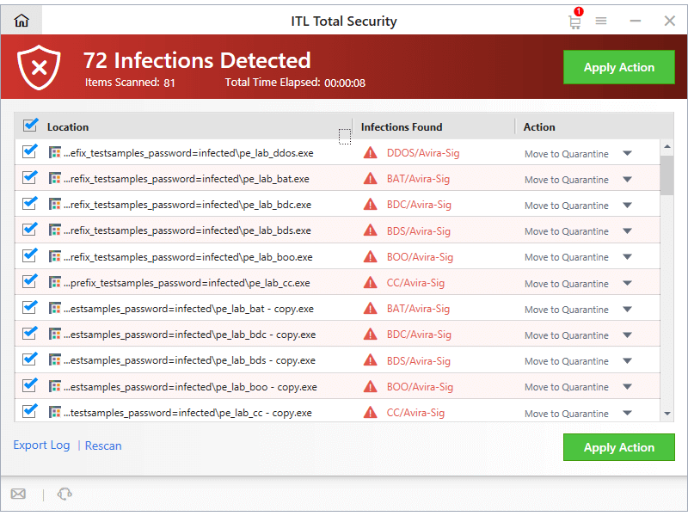688x516 pixels.
Task: Click file icon of pe_lab_bdc.exe
Action: [54, 204]
